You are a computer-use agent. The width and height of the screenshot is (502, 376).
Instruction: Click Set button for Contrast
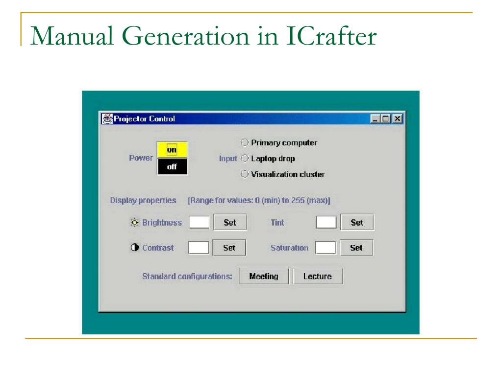tap(229, 247)
